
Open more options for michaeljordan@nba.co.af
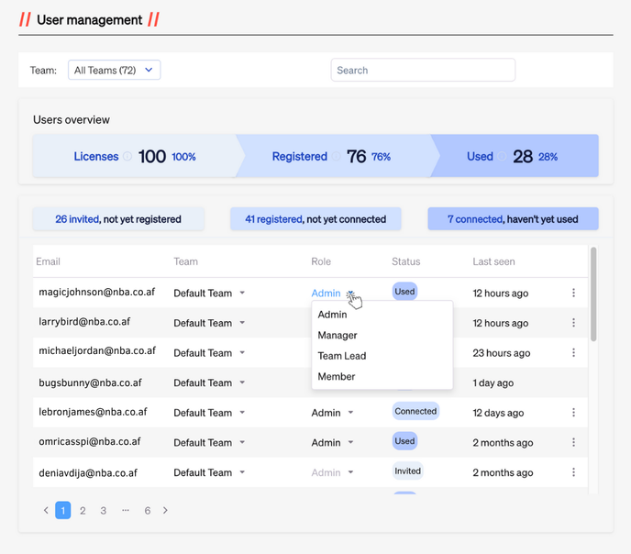573,353
